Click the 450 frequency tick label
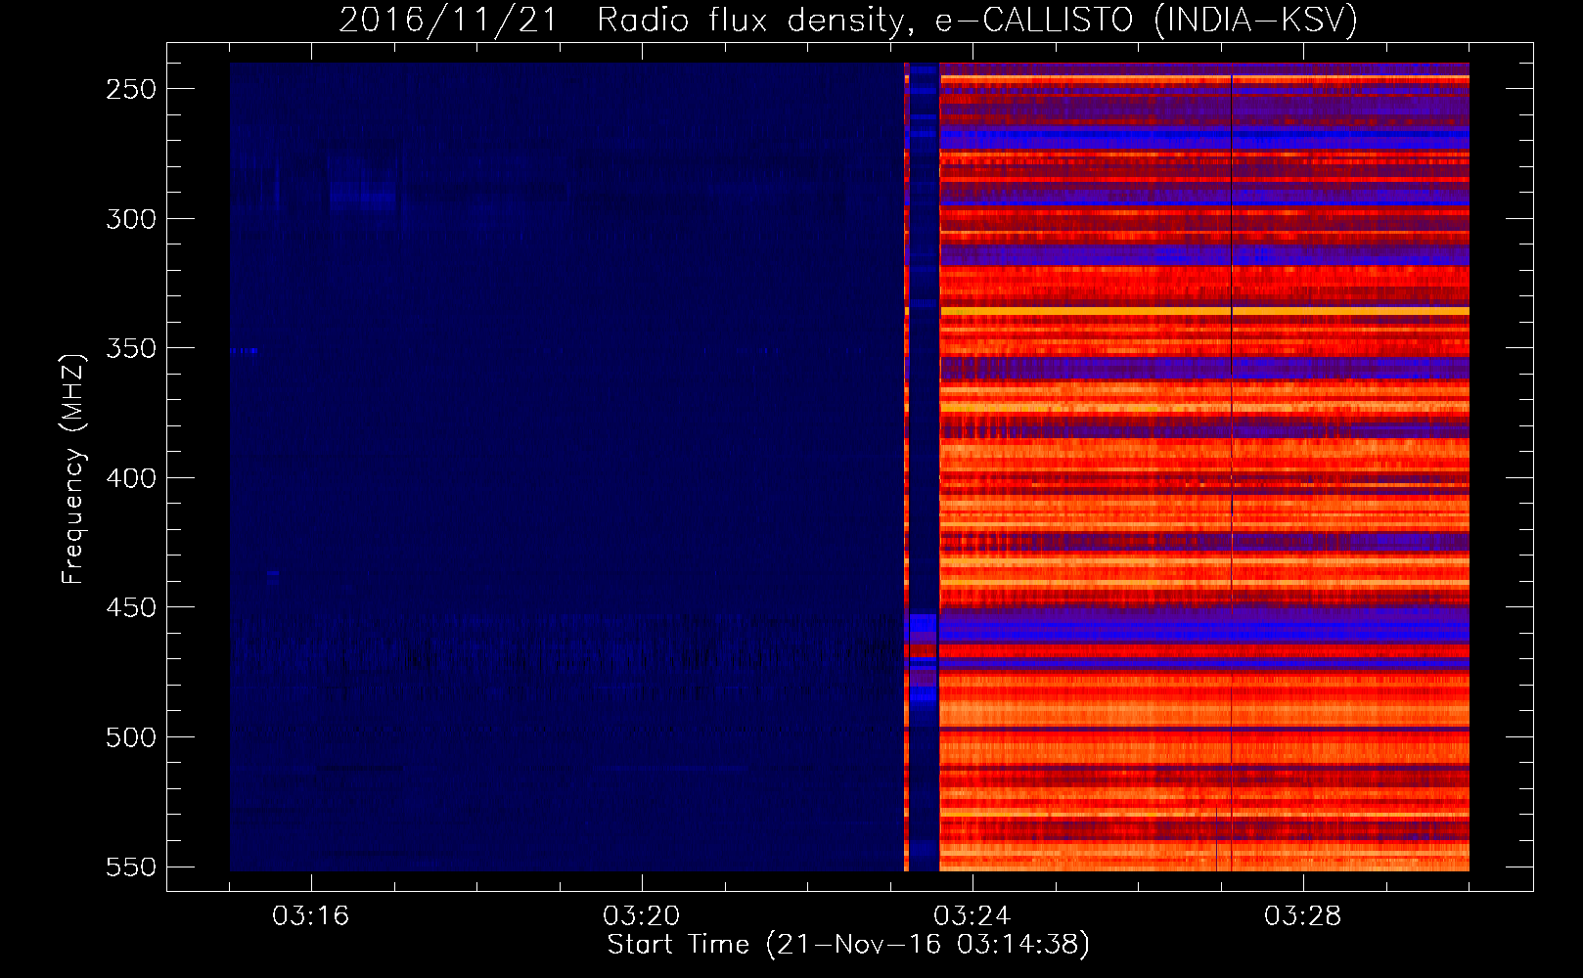This screenshot has height=978, width=1583. click(x=131, y=607)
